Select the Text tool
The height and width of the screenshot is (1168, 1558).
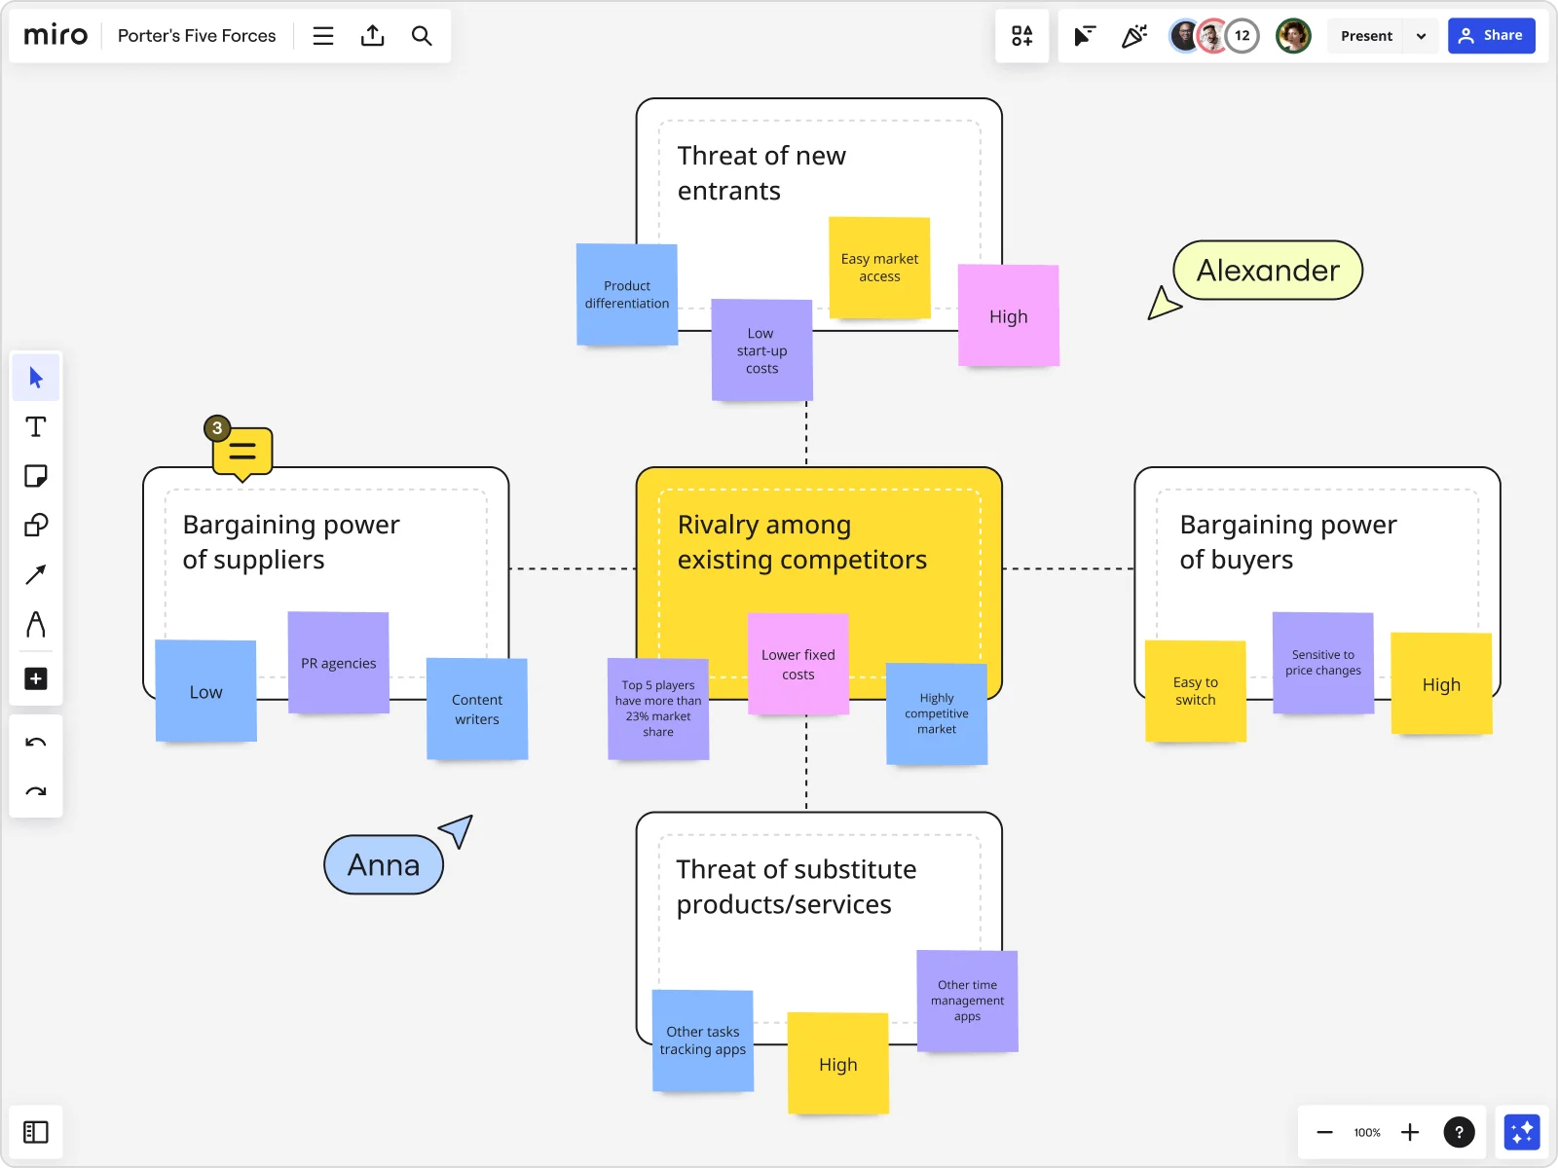(x=36, y=426)
